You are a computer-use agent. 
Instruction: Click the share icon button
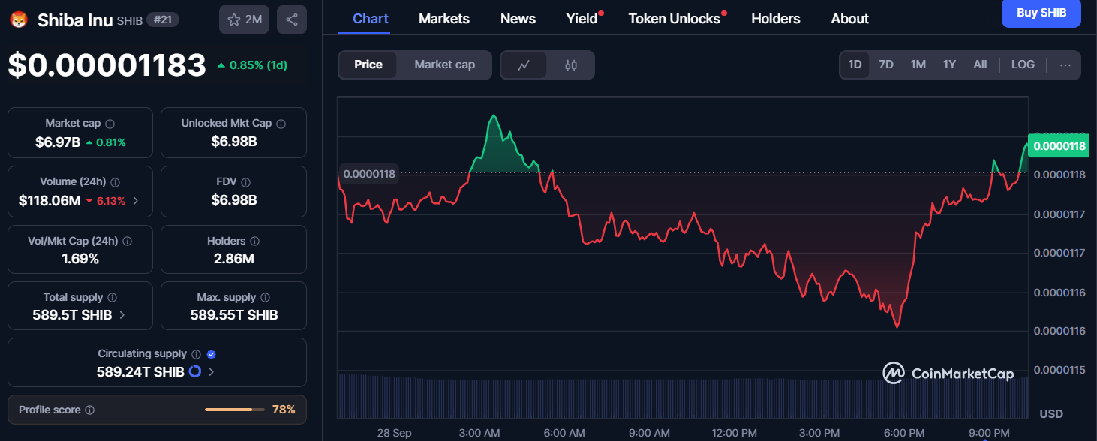(292, 19)
